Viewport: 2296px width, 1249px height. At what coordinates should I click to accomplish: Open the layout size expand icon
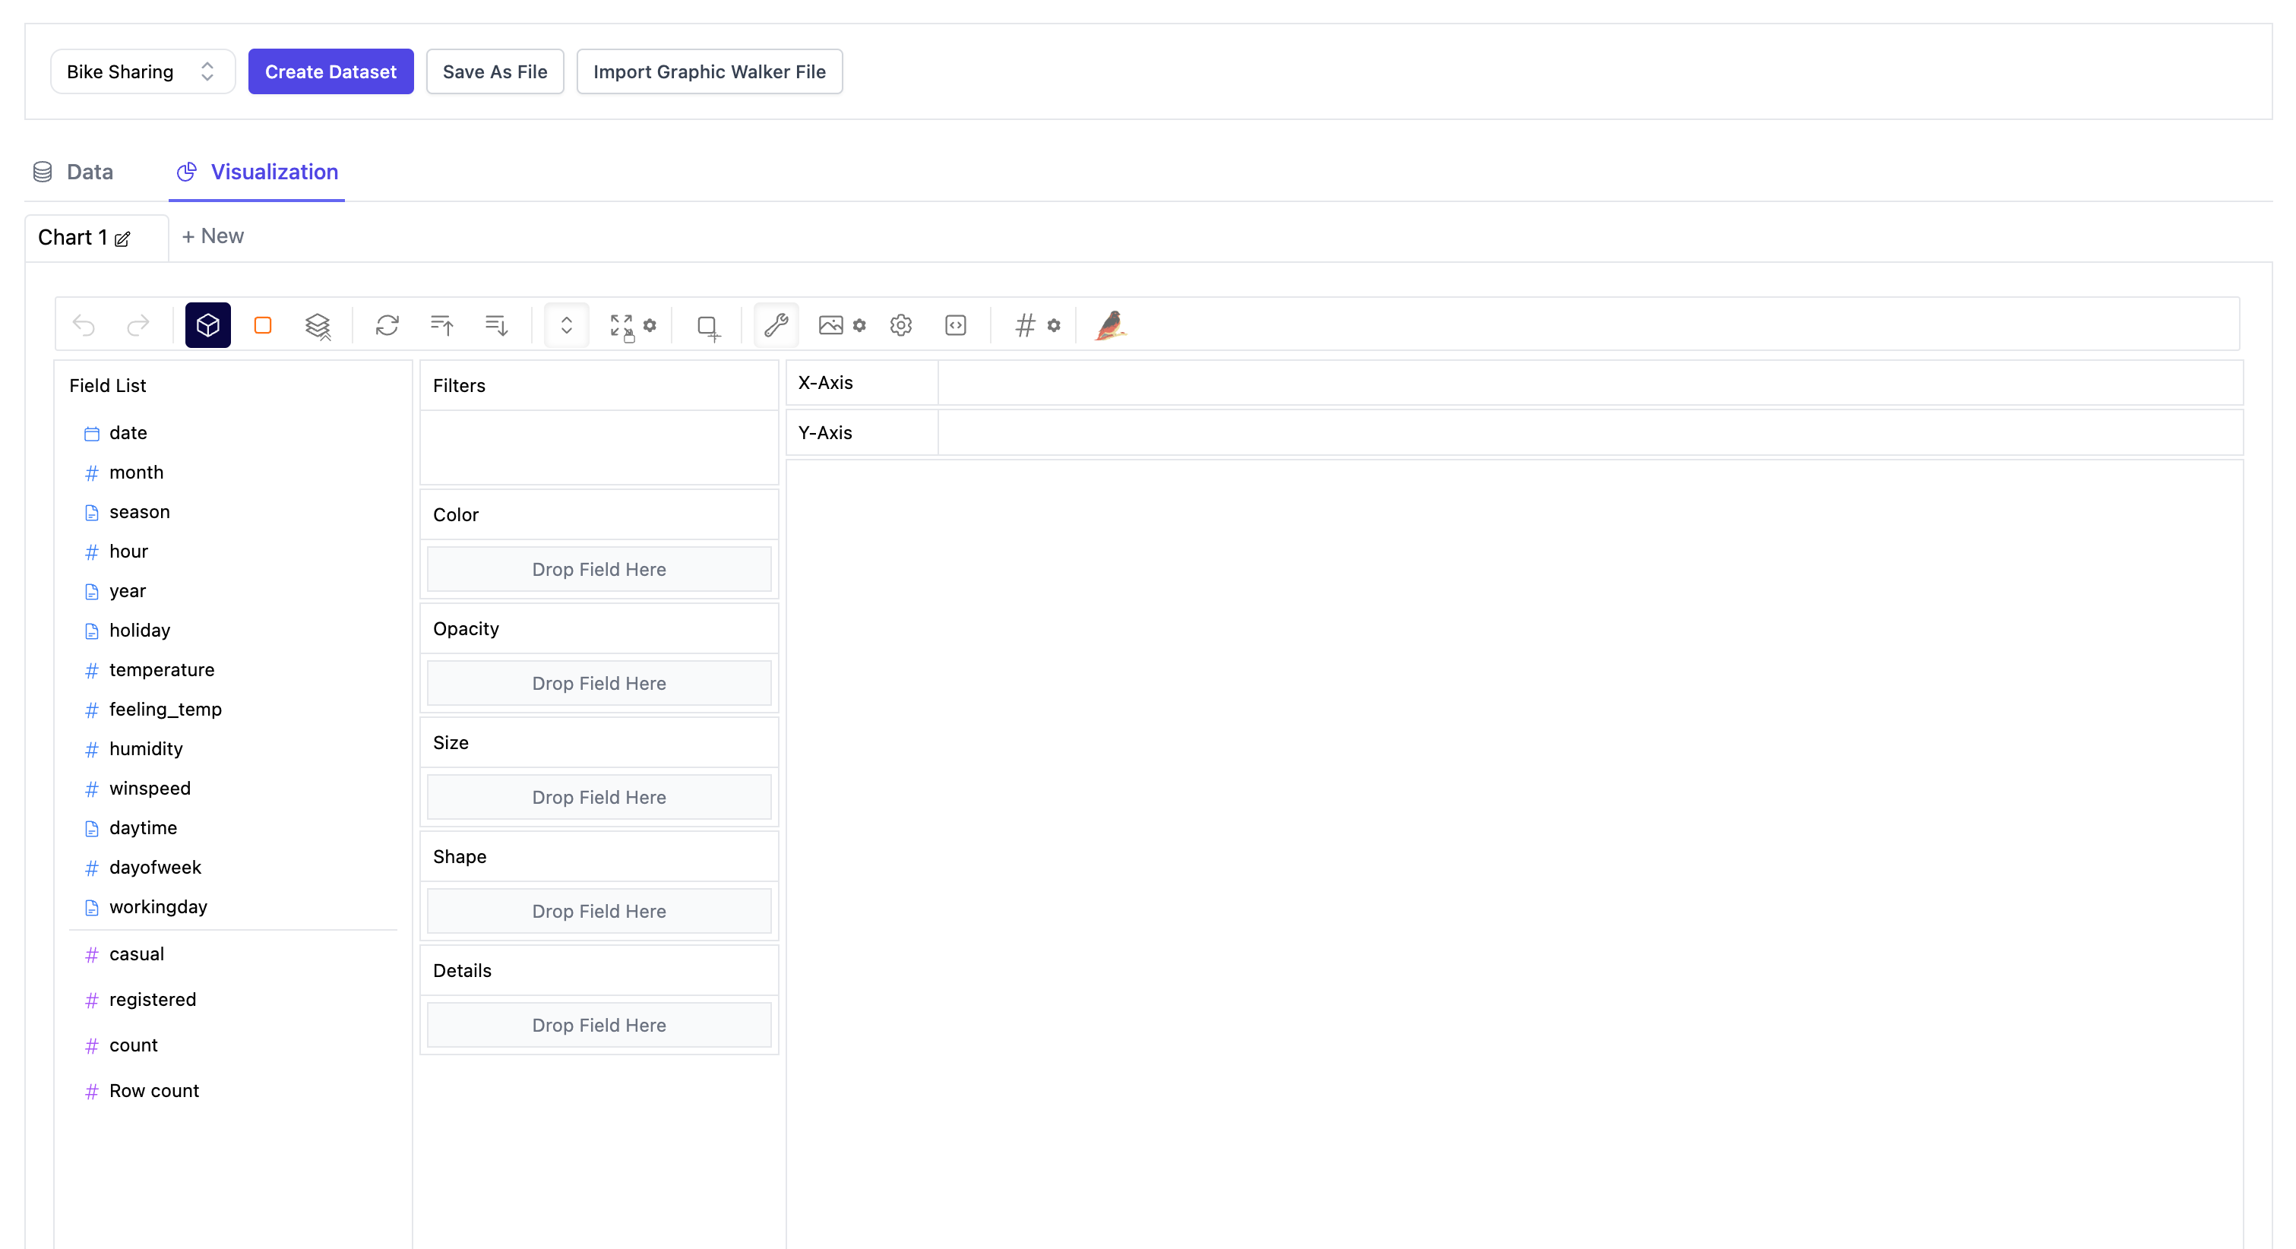(622, 325)
